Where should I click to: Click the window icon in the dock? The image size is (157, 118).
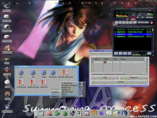coord(41,113)
